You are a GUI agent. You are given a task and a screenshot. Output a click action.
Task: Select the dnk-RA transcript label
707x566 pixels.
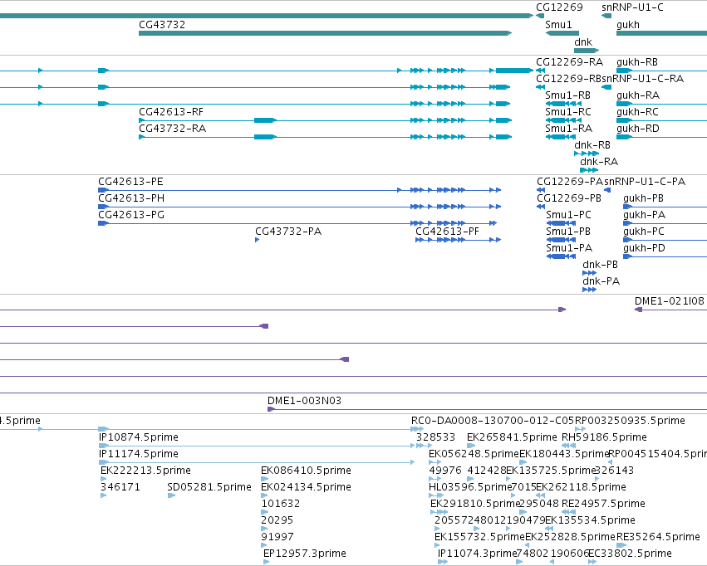click(x=599, y=162)
